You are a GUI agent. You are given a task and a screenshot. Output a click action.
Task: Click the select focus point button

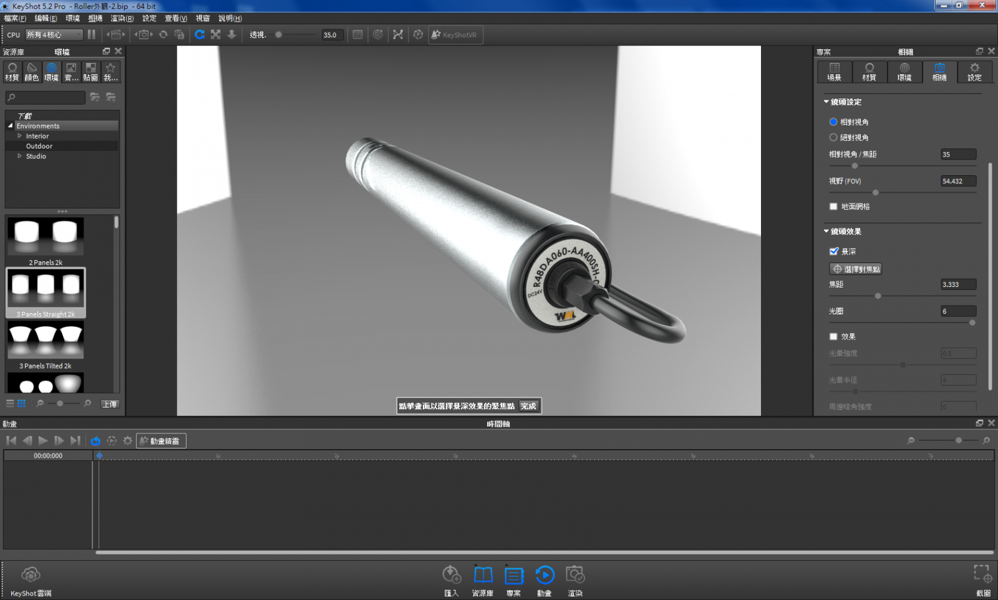pos(855,269)
